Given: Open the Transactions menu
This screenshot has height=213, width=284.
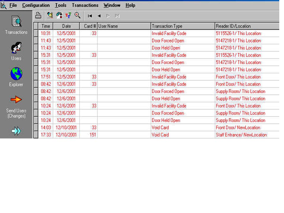Looking at the screenshot, I should (85, 5).
